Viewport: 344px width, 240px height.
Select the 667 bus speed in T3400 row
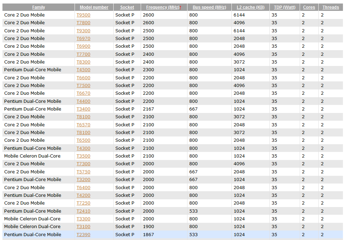193,109
